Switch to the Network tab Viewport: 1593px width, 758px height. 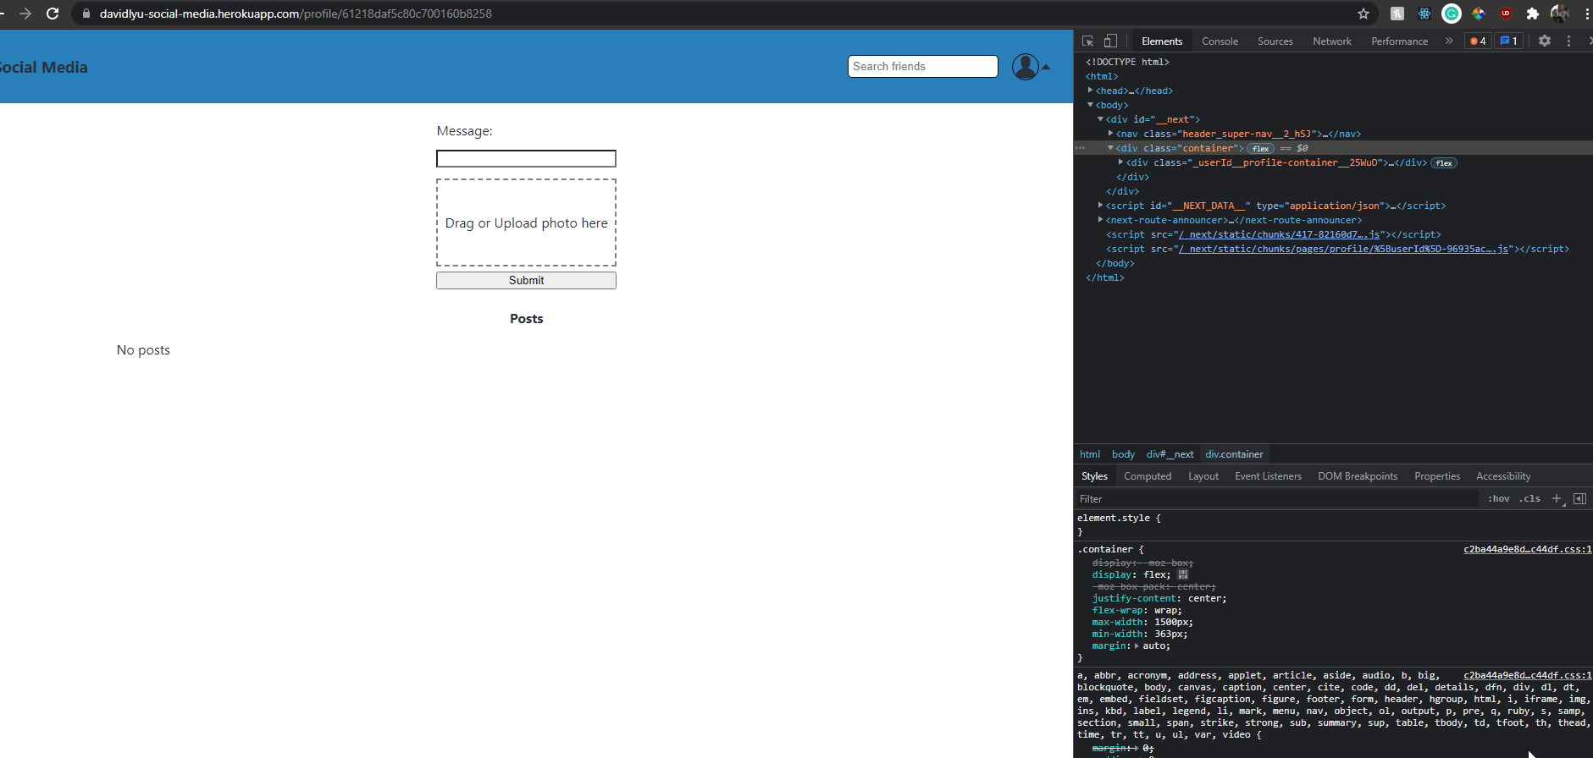point(1332,41)
